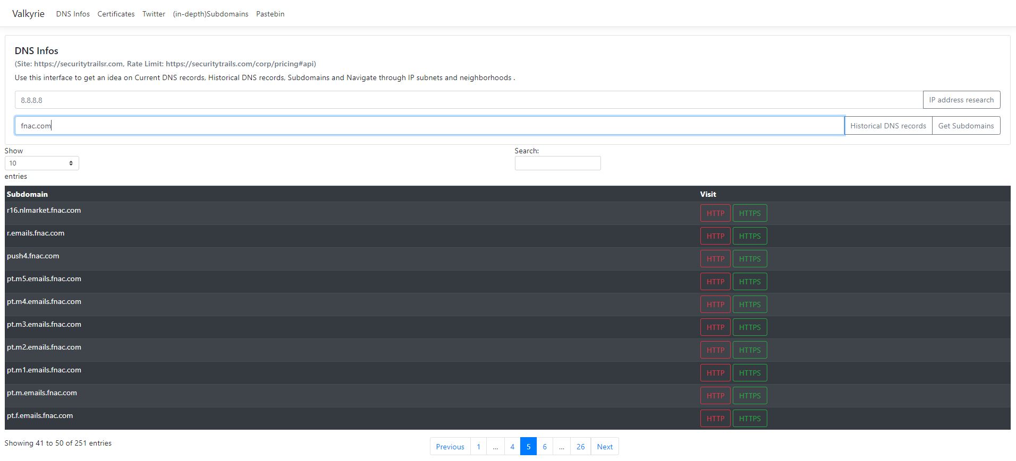
Task: Click Get Subdomains button
Action: click(x=966, y=126)
